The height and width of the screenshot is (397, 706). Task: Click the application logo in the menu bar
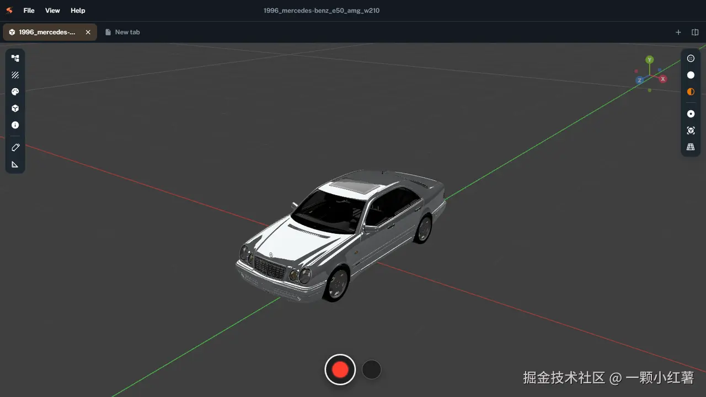9,10
